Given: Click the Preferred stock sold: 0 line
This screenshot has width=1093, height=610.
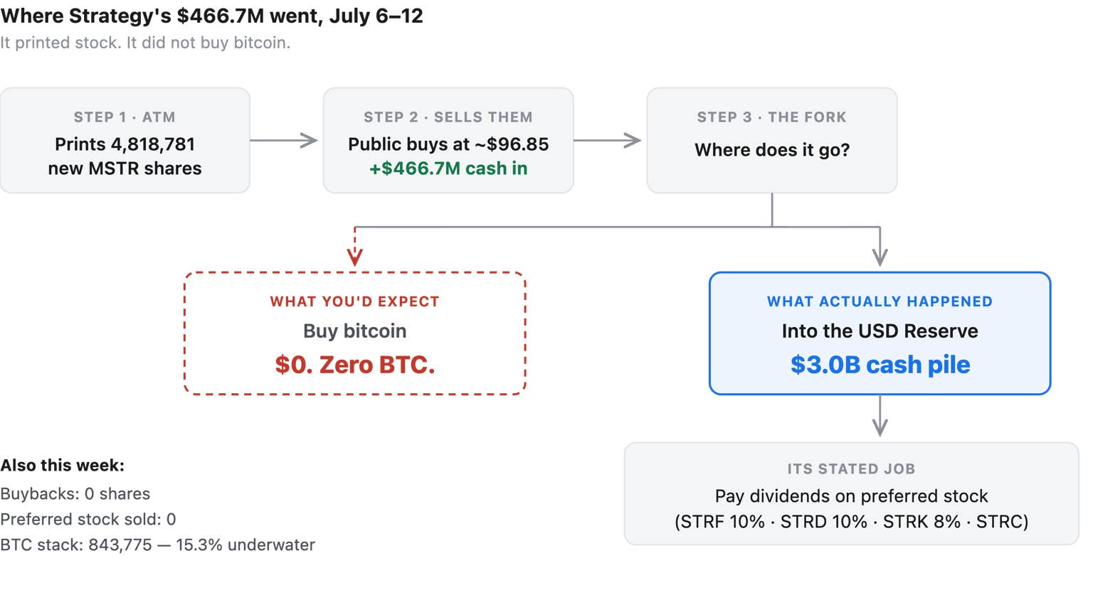Looking at the screenshot, I should (88, 520).
